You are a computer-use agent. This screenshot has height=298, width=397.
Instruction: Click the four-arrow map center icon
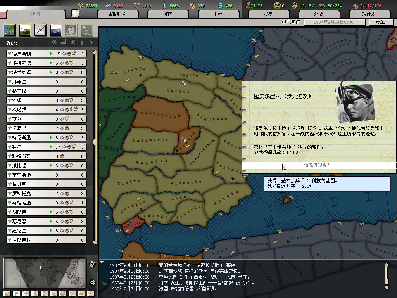pos(75,13)
